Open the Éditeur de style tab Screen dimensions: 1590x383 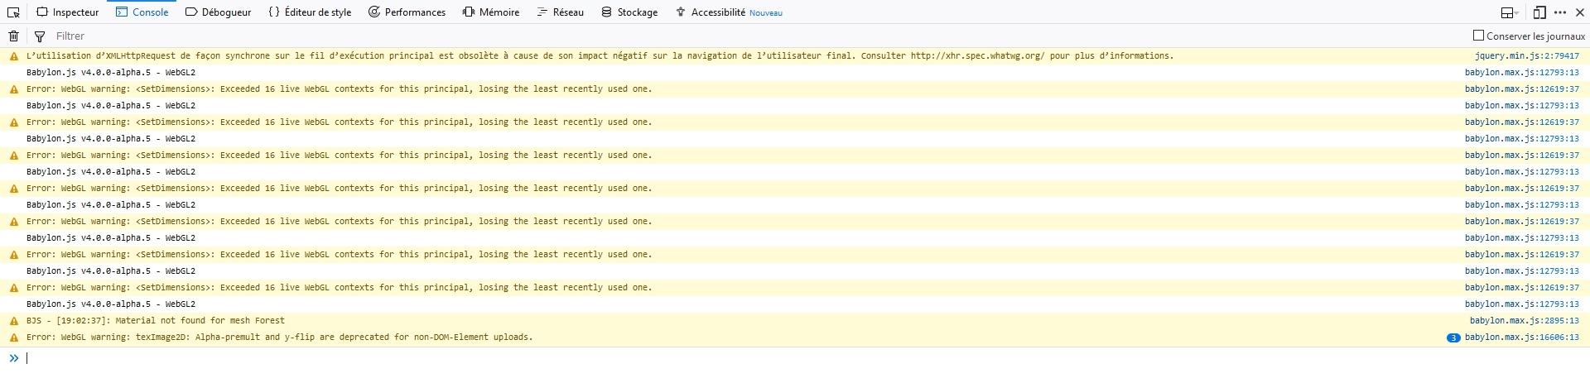(309, 12)
